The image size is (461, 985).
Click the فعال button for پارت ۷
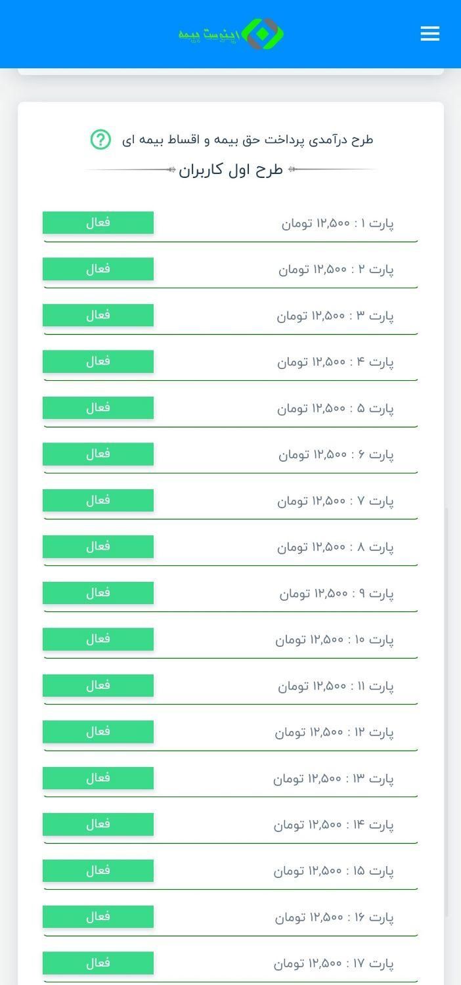tap(98, 500)
